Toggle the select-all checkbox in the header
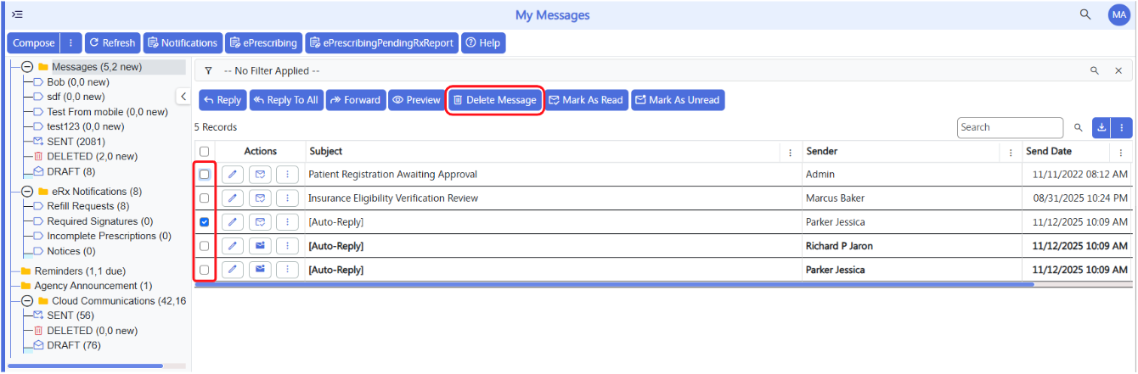1138x374 pixels. coord(204,152)
